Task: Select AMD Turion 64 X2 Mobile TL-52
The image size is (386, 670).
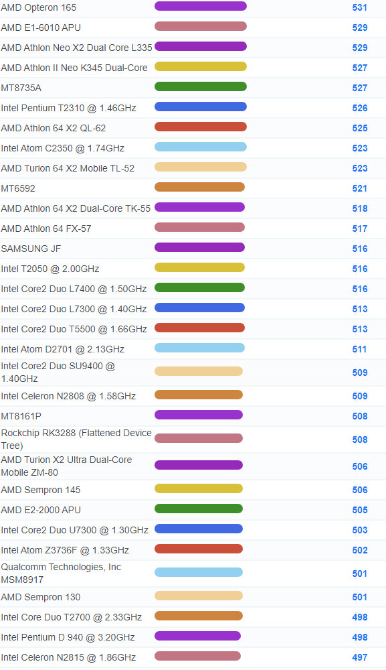Action: pyautogui.click(x=68, y=168)
